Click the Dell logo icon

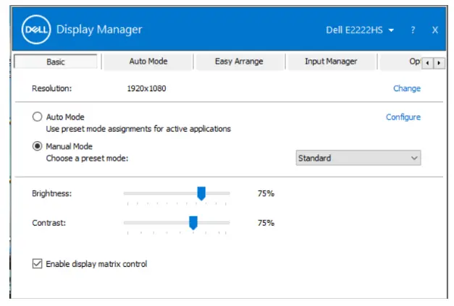pyautogui.click(x=36, y=30)
